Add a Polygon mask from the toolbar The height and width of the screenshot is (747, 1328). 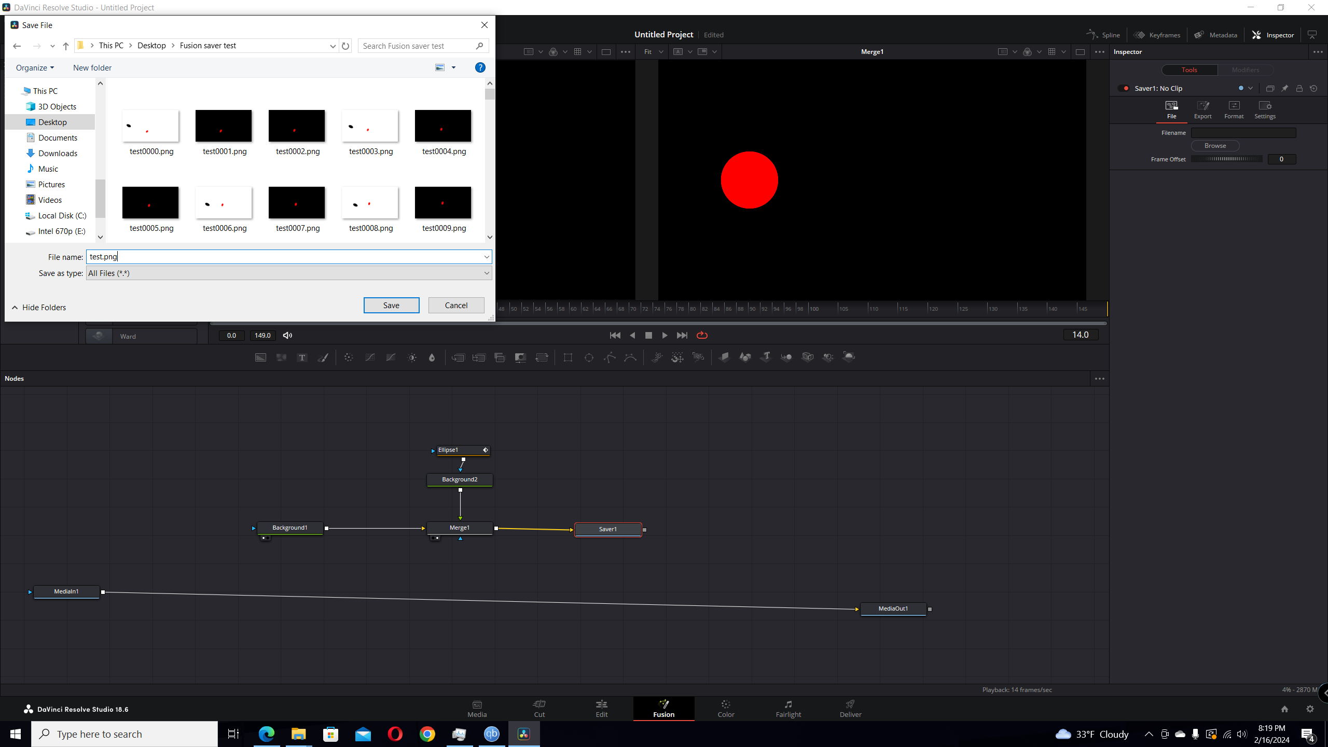(610, 357)
